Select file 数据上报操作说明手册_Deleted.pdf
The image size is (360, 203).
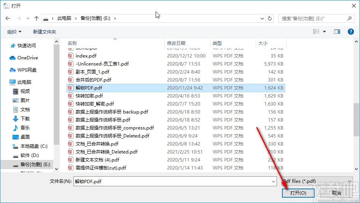pos(176,136)
